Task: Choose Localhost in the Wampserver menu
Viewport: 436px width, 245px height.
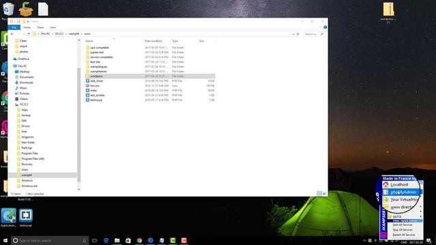Action: coord(399,184)
